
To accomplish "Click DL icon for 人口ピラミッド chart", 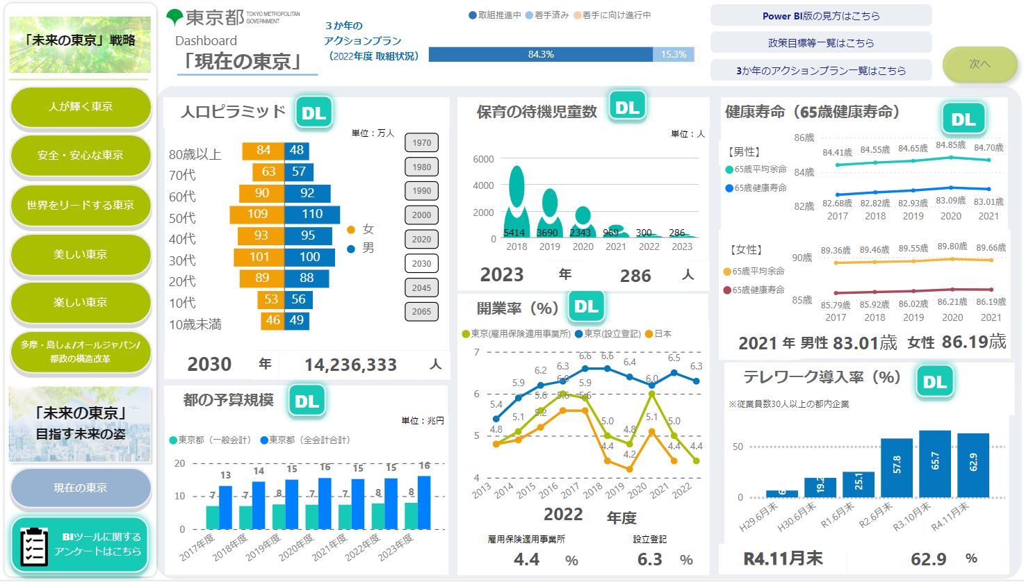I will pos(314,113).
